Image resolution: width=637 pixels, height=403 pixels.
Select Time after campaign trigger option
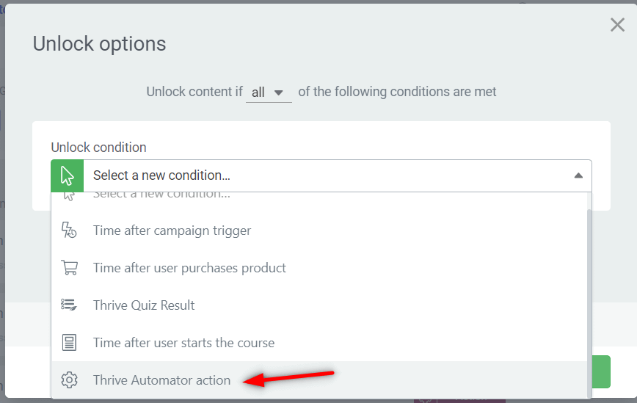tap(172, 230)
